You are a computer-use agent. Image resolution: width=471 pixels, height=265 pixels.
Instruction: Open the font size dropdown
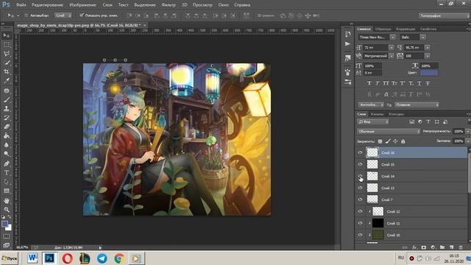click(391, 47)
